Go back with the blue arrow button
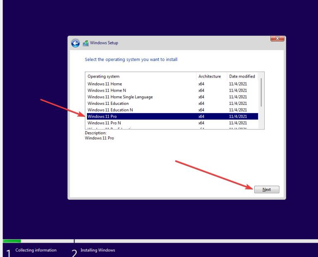Viewport: 318px width, 257px height. [75, 43]
